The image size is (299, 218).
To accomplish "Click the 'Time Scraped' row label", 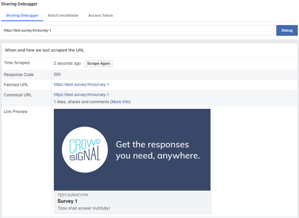I will (16, 63).
